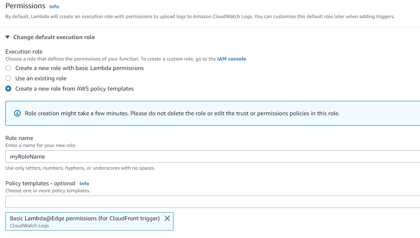Screen dimensions: 420x238
Task: Focus the Role name field containing myRoleName
Action: click(x=212, y=156)
